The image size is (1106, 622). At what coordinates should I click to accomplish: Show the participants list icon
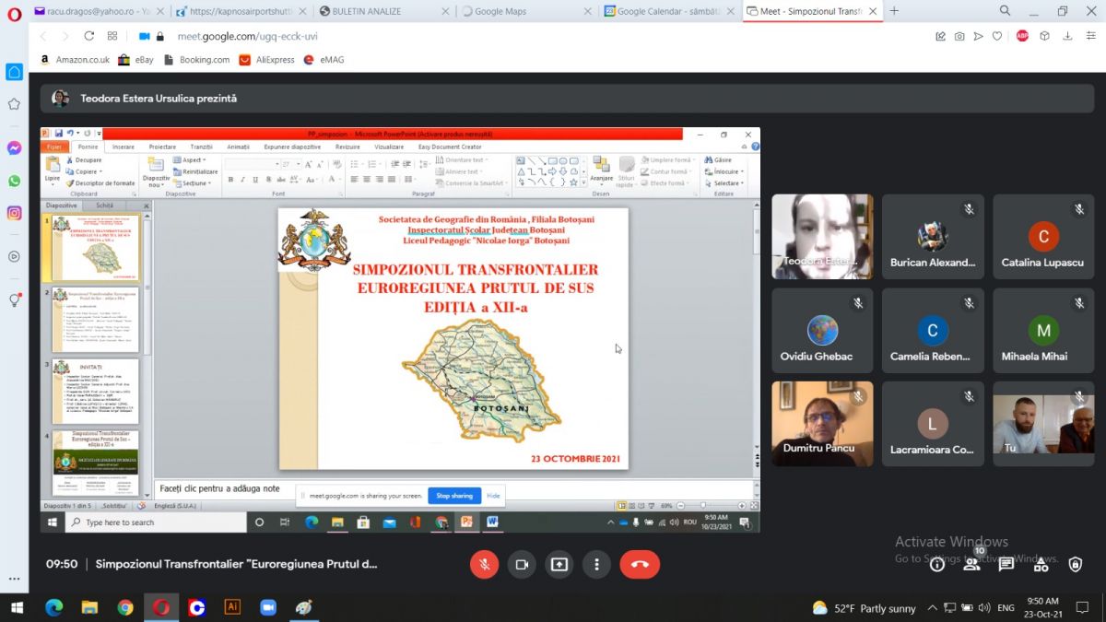tap(971, 564)
